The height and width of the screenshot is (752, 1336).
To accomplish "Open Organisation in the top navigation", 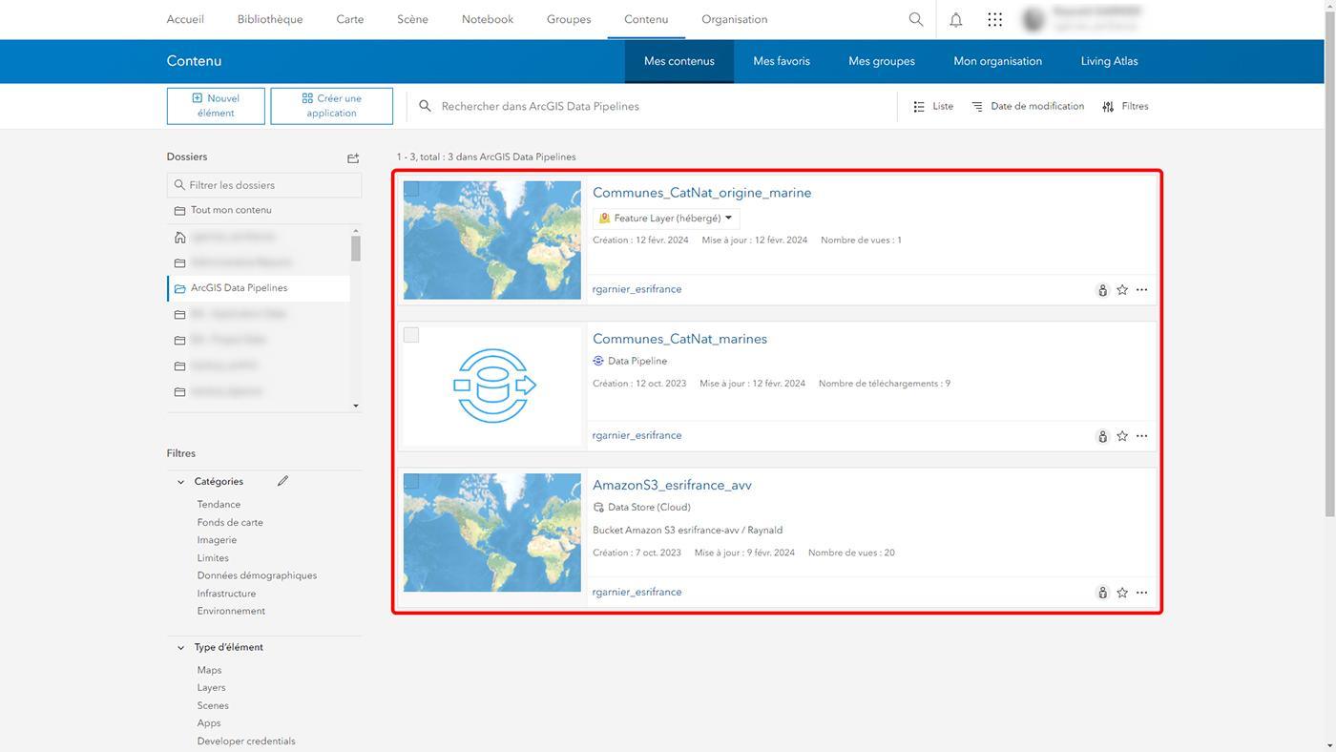I will (x=735, y=19).
